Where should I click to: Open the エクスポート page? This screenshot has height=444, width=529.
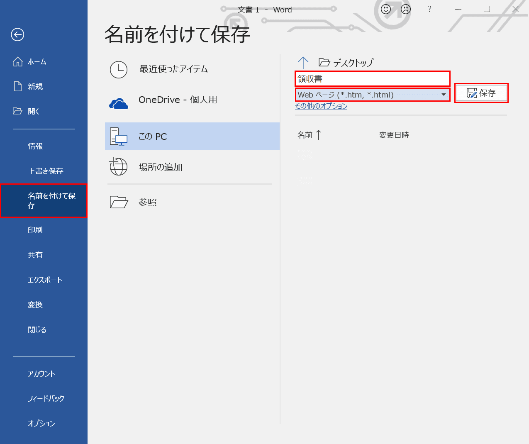coord(44,280)
